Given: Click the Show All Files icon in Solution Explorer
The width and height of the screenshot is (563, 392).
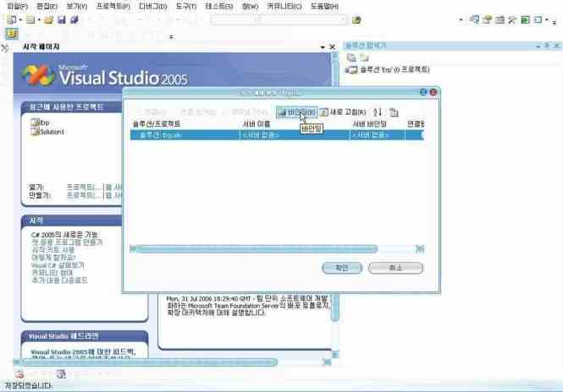Looking at the screenshot, I should pyautogui.click(x=364, y=57).
